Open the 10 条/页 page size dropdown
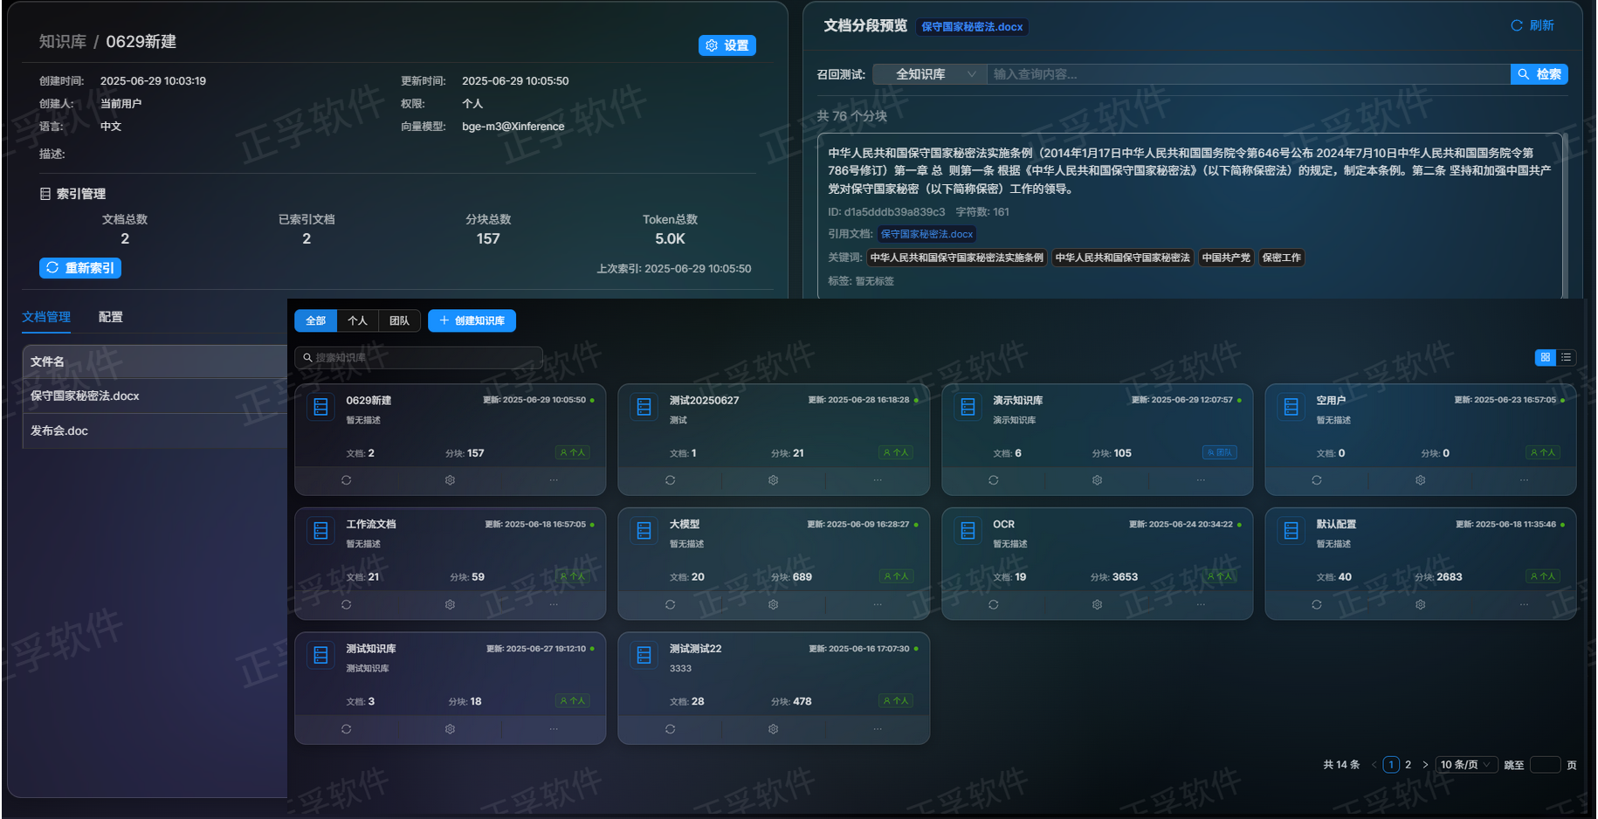This screenshot has height=819, width=1598. 1465,765
